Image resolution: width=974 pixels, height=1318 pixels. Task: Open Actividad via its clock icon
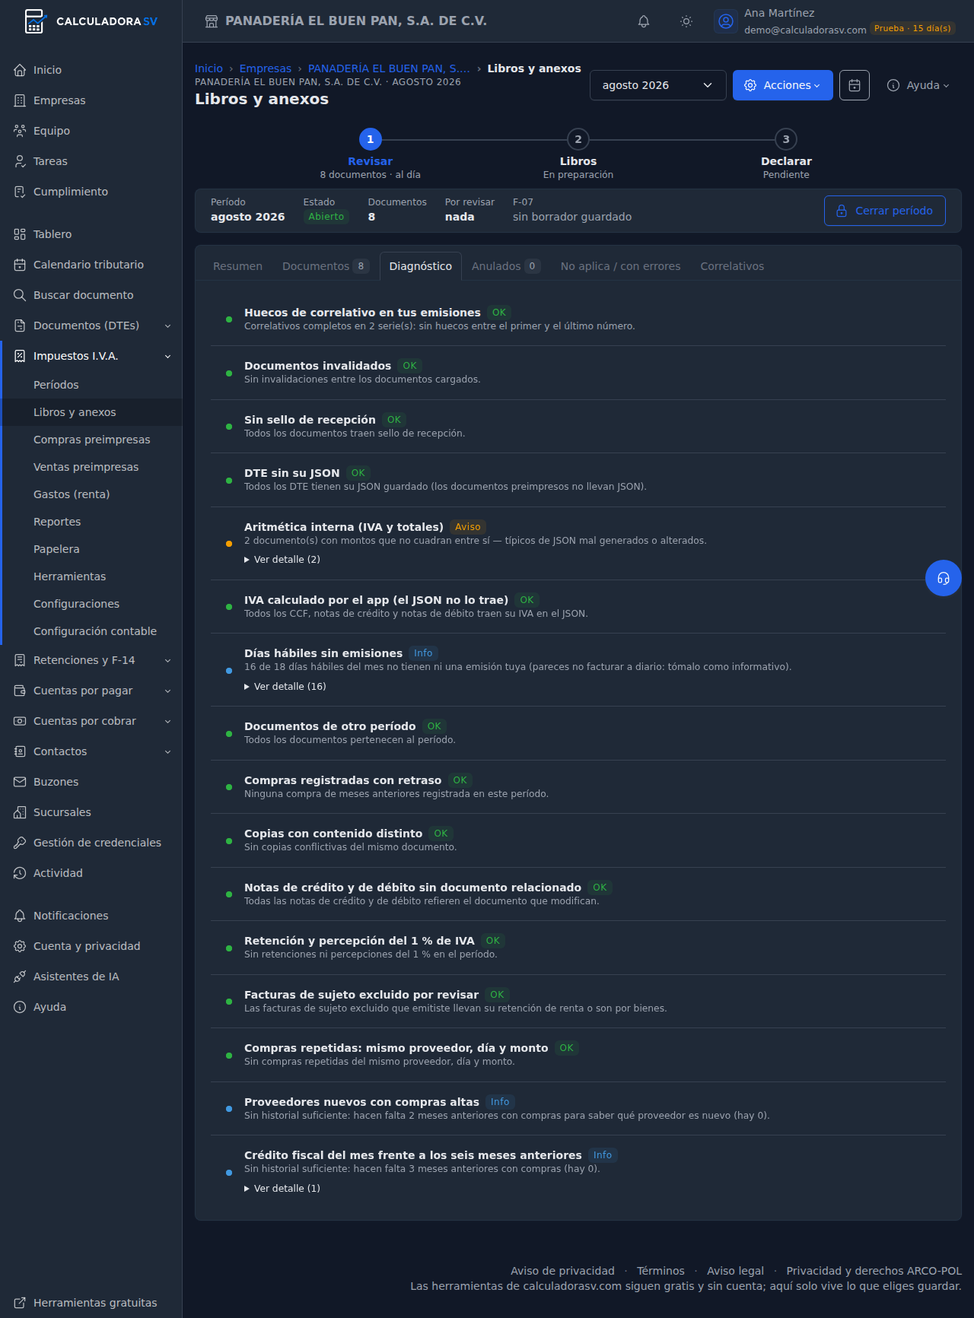20,873
